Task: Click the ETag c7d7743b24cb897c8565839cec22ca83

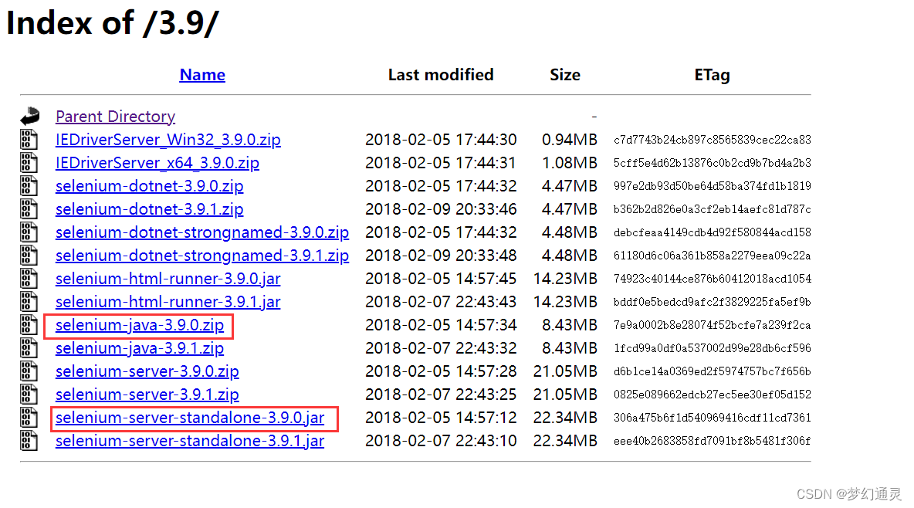Action: click(713, 140)
